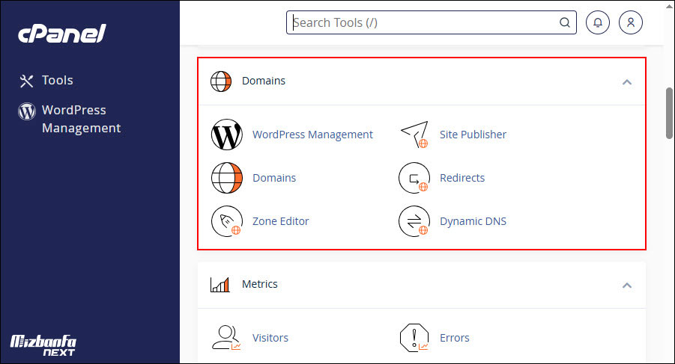
Task: Select Tools in the left sidebar
Action: click(x=57, y=81)
